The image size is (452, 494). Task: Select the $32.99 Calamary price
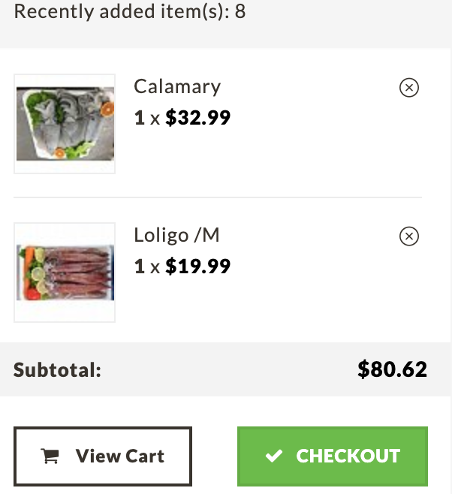197,118
